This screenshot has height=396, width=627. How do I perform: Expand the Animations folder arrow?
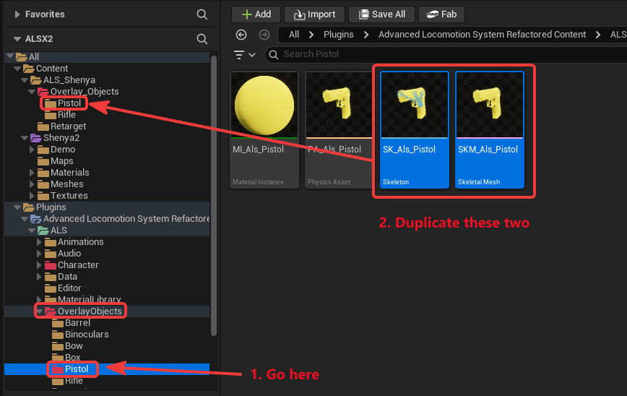point(39,242)
